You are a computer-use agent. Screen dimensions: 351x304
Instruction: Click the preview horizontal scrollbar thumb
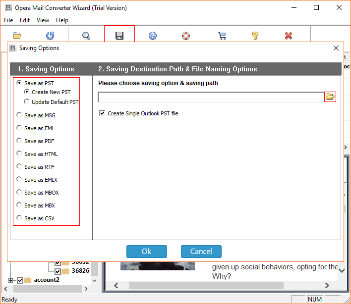(x=206, y=286)
